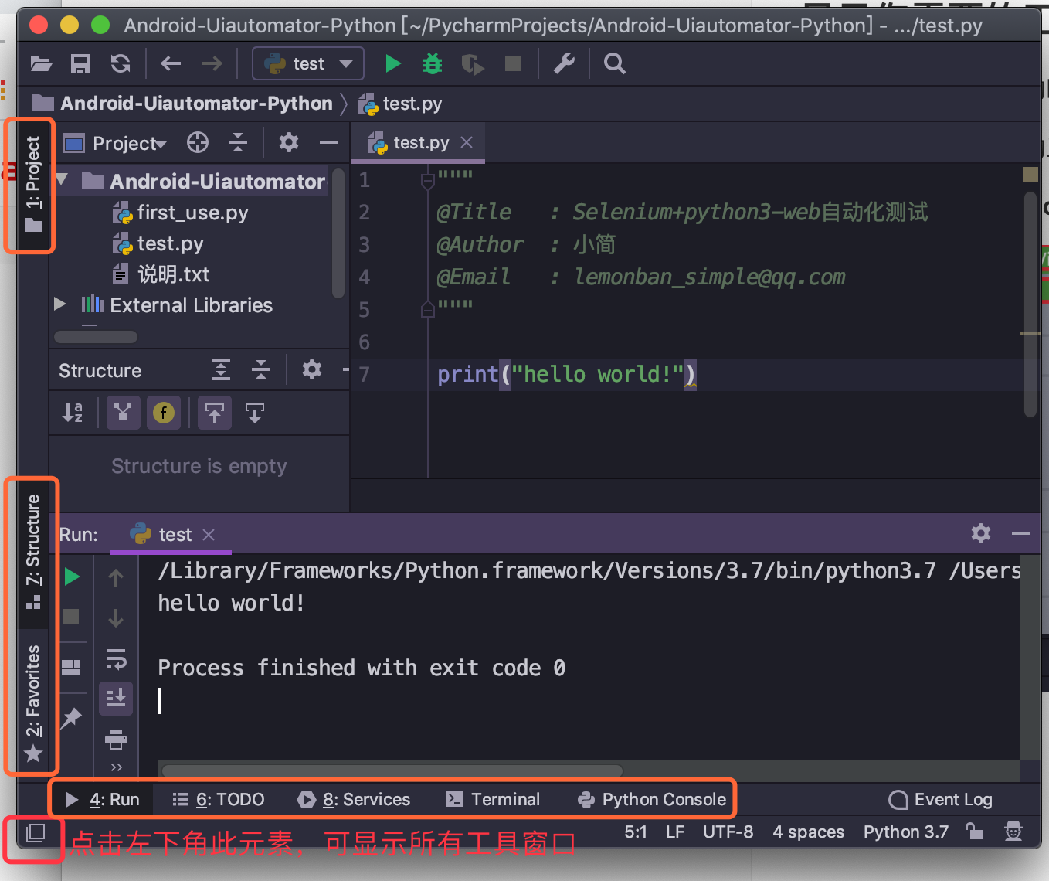Start debugging with the bug icon
Viewport: 1049px width, 881px height.
point(433,63)
